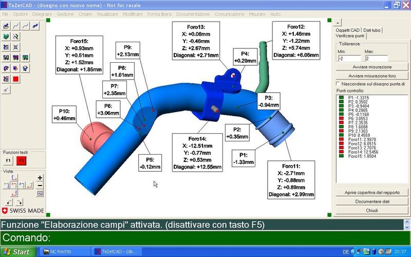Click the message area scroll down arrow
This screenshot has width=411, height=257.
coord(407,228)
